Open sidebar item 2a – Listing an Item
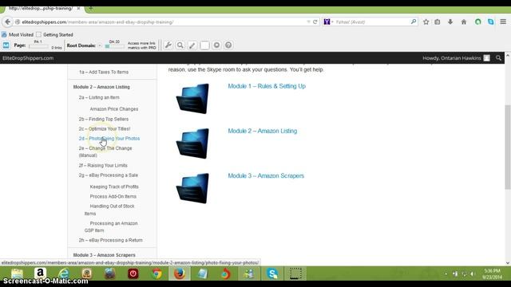 (99, 97)
